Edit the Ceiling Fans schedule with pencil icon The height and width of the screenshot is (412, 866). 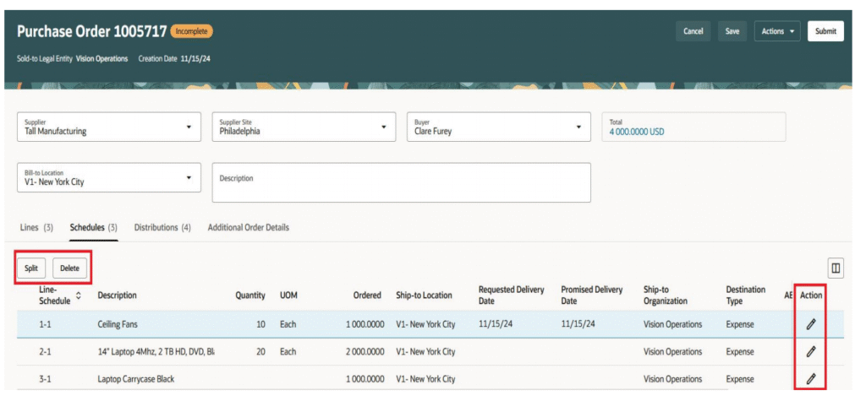(810, 324)
